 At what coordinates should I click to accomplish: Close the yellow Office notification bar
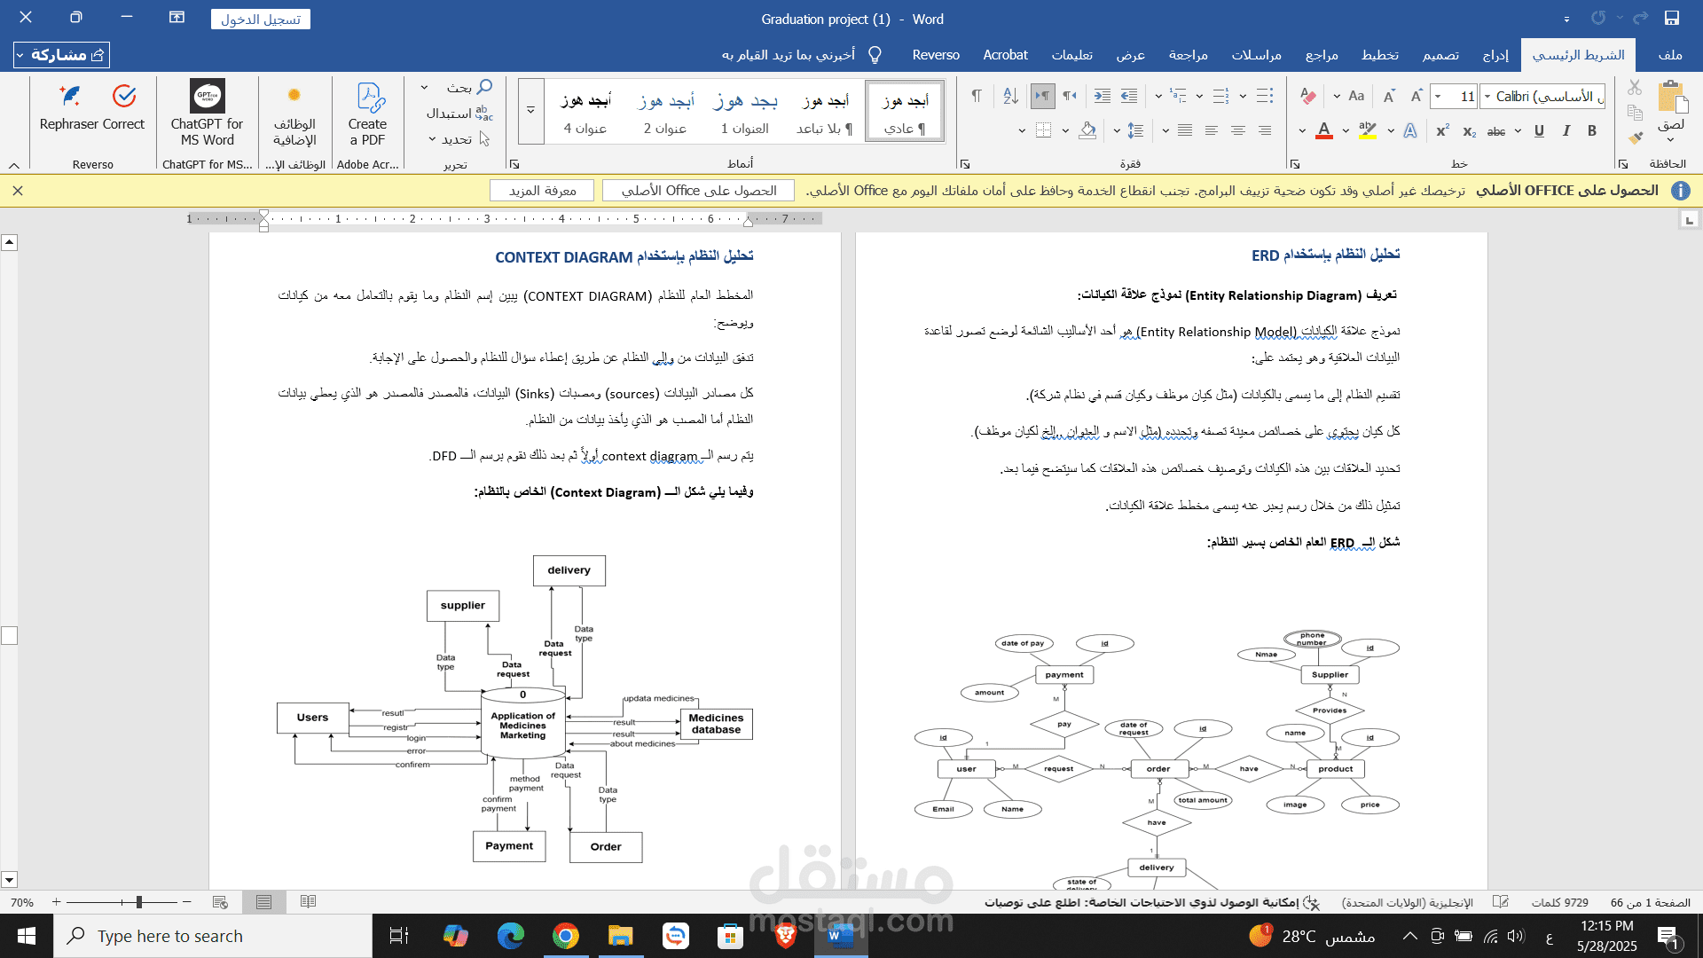[18, 191]
